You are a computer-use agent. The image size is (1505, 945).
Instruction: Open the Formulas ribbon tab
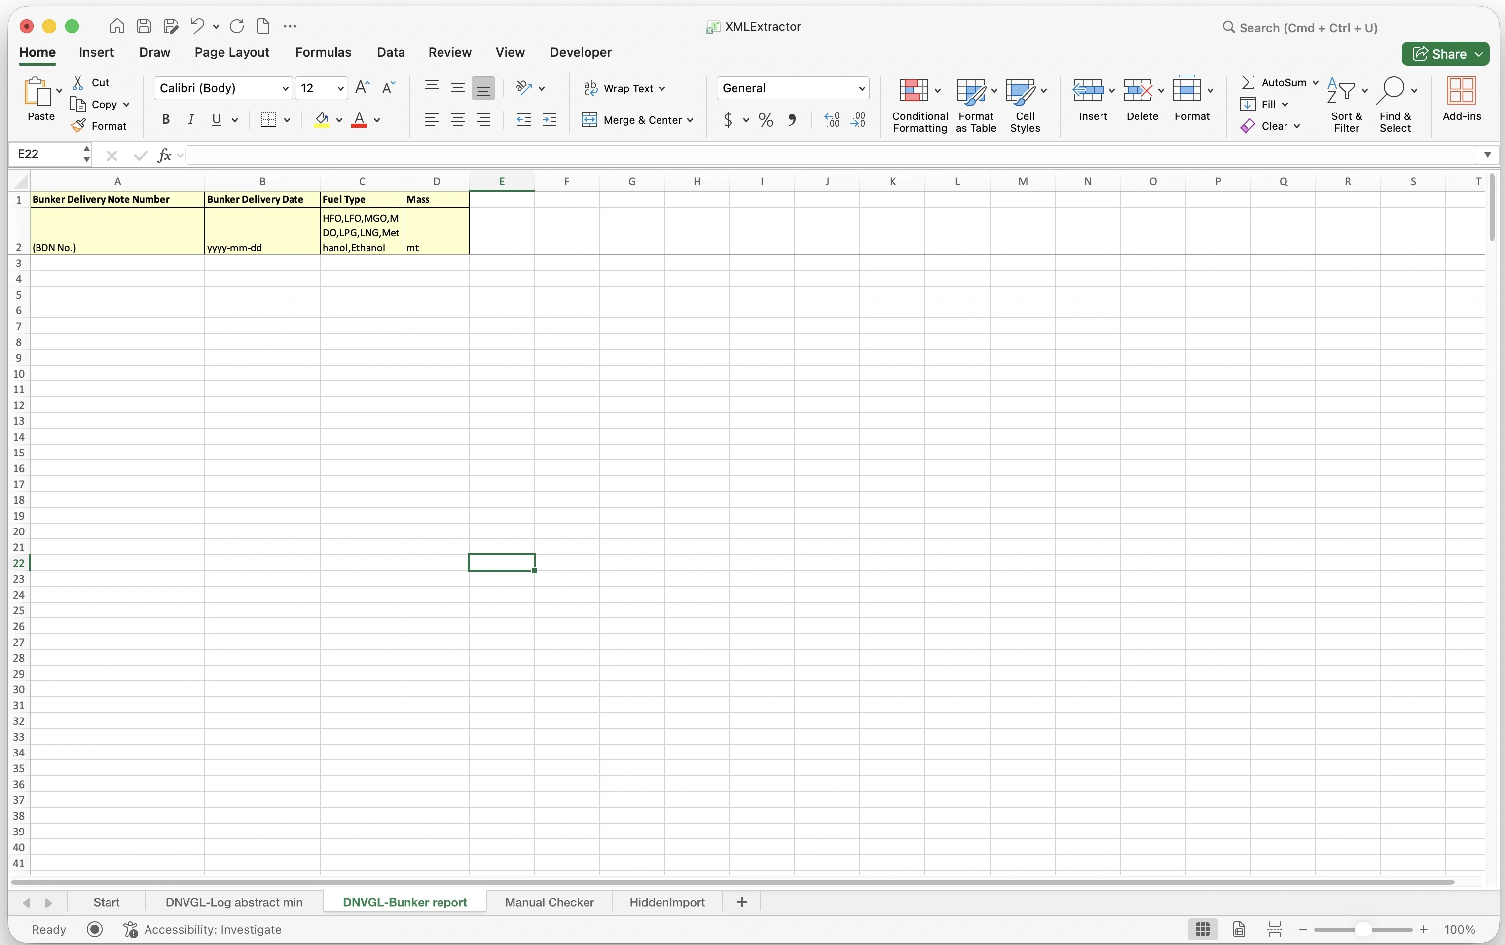pos(323,52)
